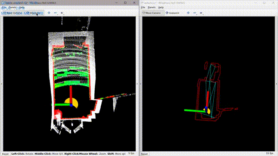Select the Goalpoint tool in right window
The width and height of the screenshot is (278, 156).
click(x=172, y=13)
